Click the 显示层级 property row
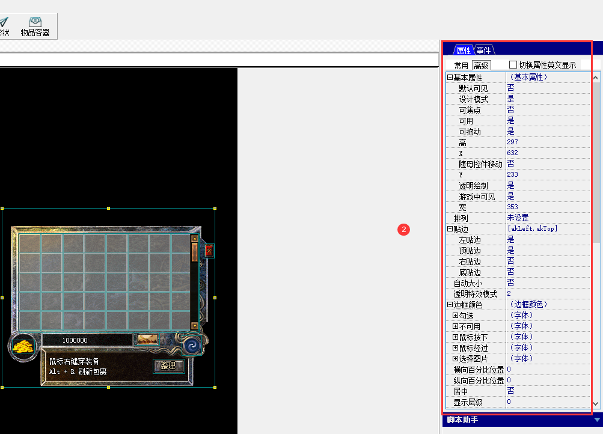Image resolution: width=603 pixels, height=434 pixels. (518, 402)
